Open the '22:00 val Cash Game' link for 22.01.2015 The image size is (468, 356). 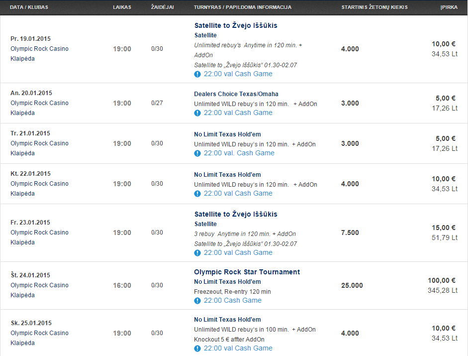[x=238, y=193]
